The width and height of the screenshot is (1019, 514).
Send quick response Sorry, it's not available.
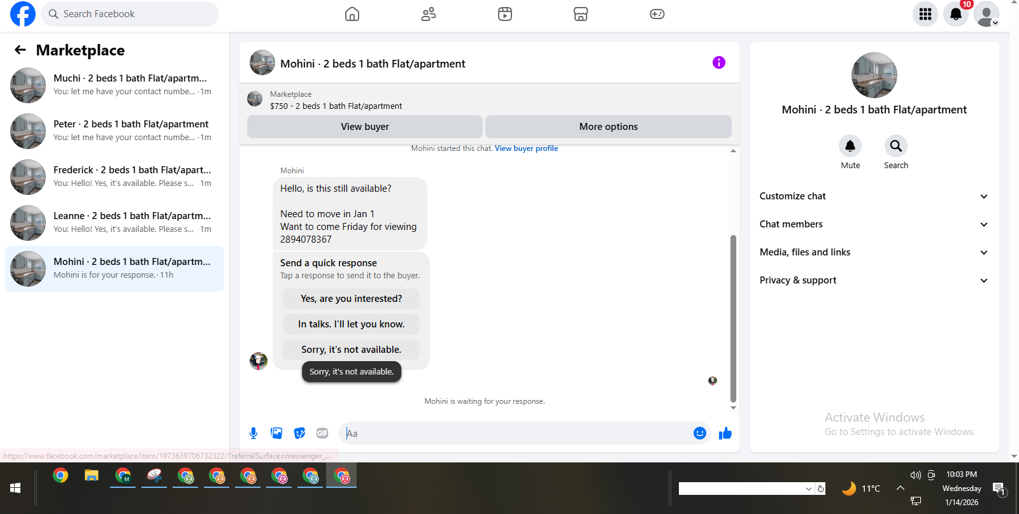352,350
